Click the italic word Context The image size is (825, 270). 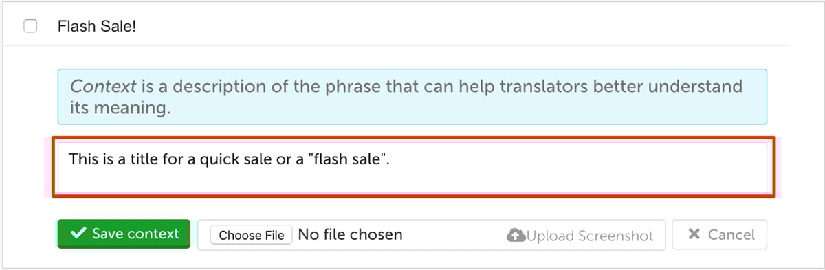(x=104, y=87)
